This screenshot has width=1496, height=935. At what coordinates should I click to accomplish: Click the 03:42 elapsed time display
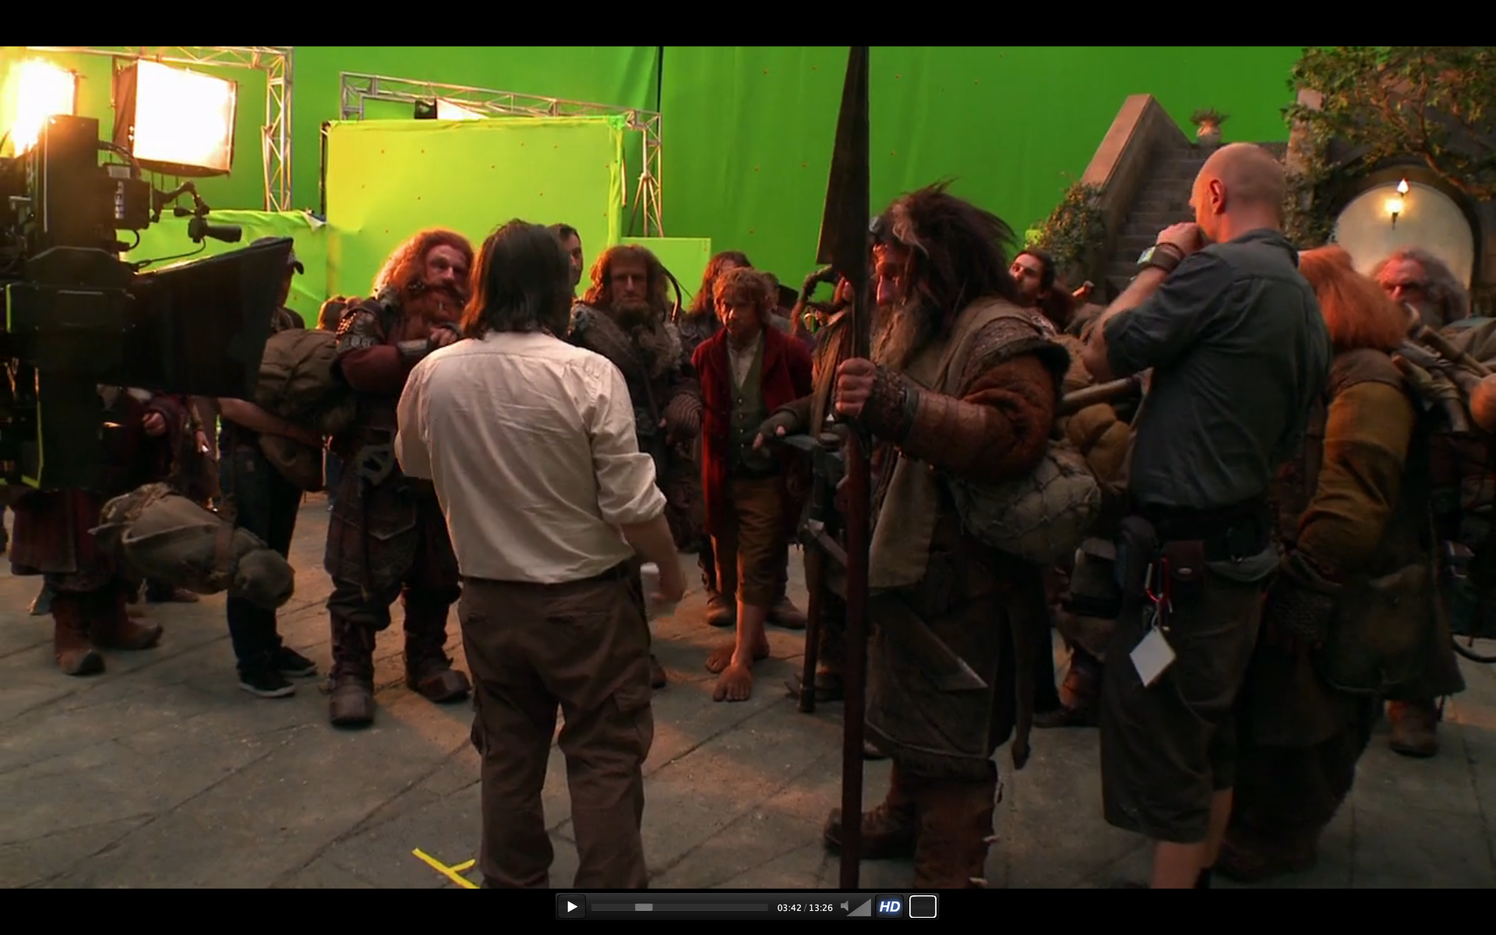coord(789,908)
